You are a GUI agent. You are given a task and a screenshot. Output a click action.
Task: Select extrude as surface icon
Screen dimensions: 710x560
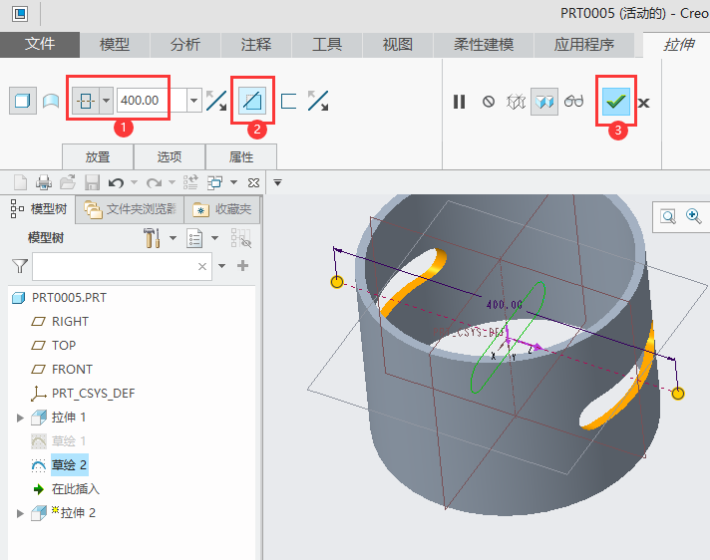[x=50, y=101]
